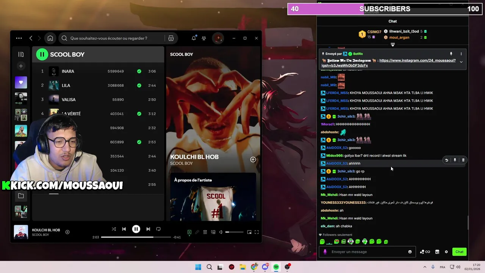Pin the AbiDOOX_52 ahhhhh message

coord(455,160)
